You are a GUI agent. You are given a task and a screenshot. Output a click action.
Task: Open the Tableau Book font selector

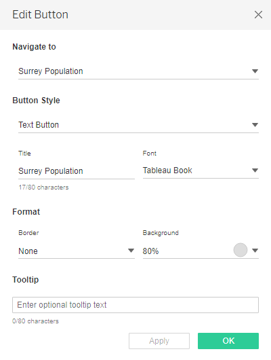click(x=201, y=170)
